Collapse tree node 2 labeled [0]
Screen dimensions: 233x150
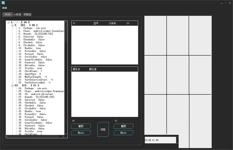[13, 25]
